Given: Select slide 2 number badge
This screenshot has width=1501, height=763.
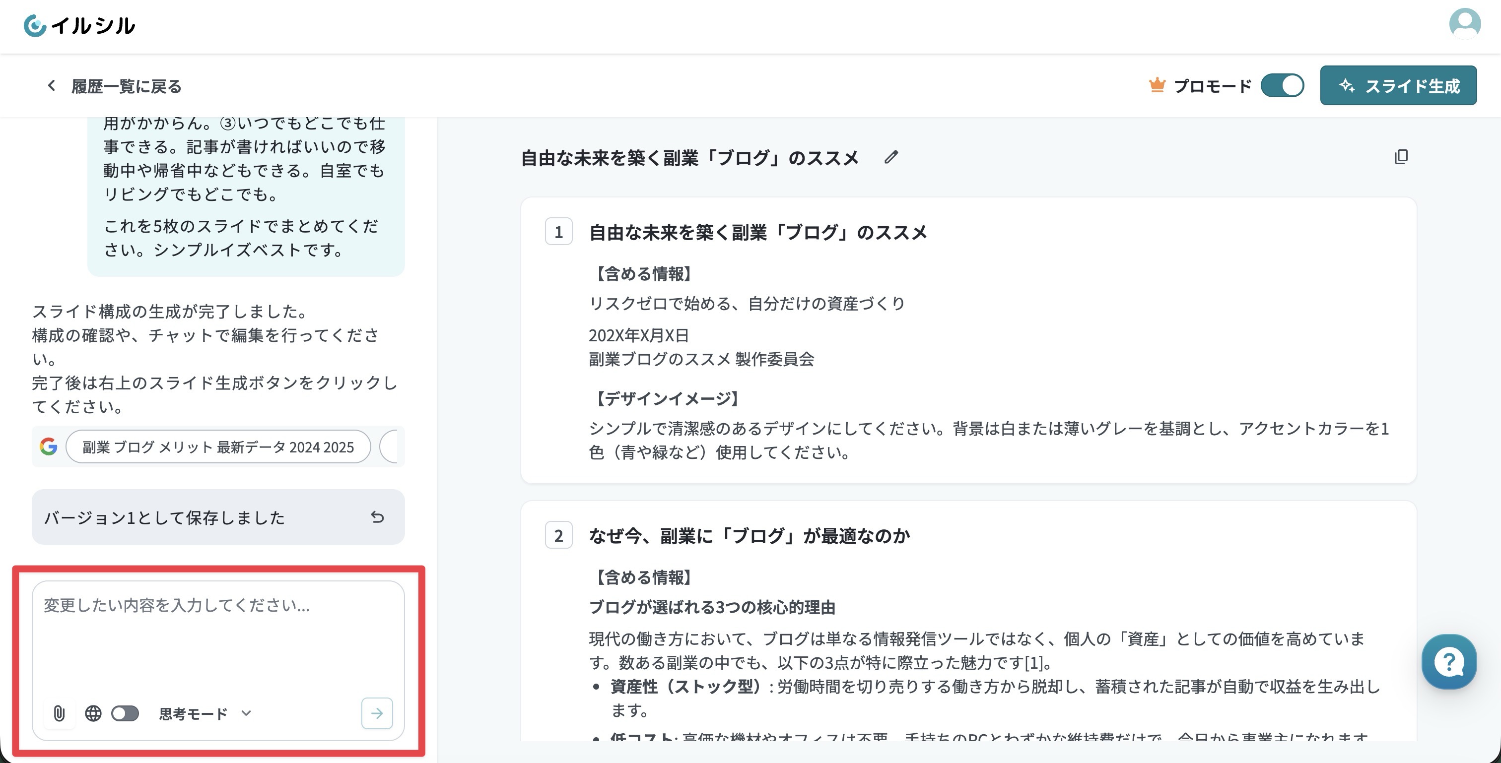Looking at the screenshot, I should point(559,535).
